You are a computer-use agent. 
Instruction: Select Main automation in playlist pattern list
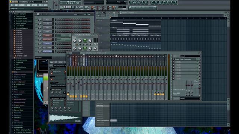[103, 121]
